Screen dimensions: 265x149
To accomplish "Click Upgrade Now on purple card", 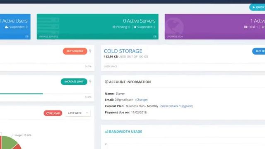I will click(175, 36).
